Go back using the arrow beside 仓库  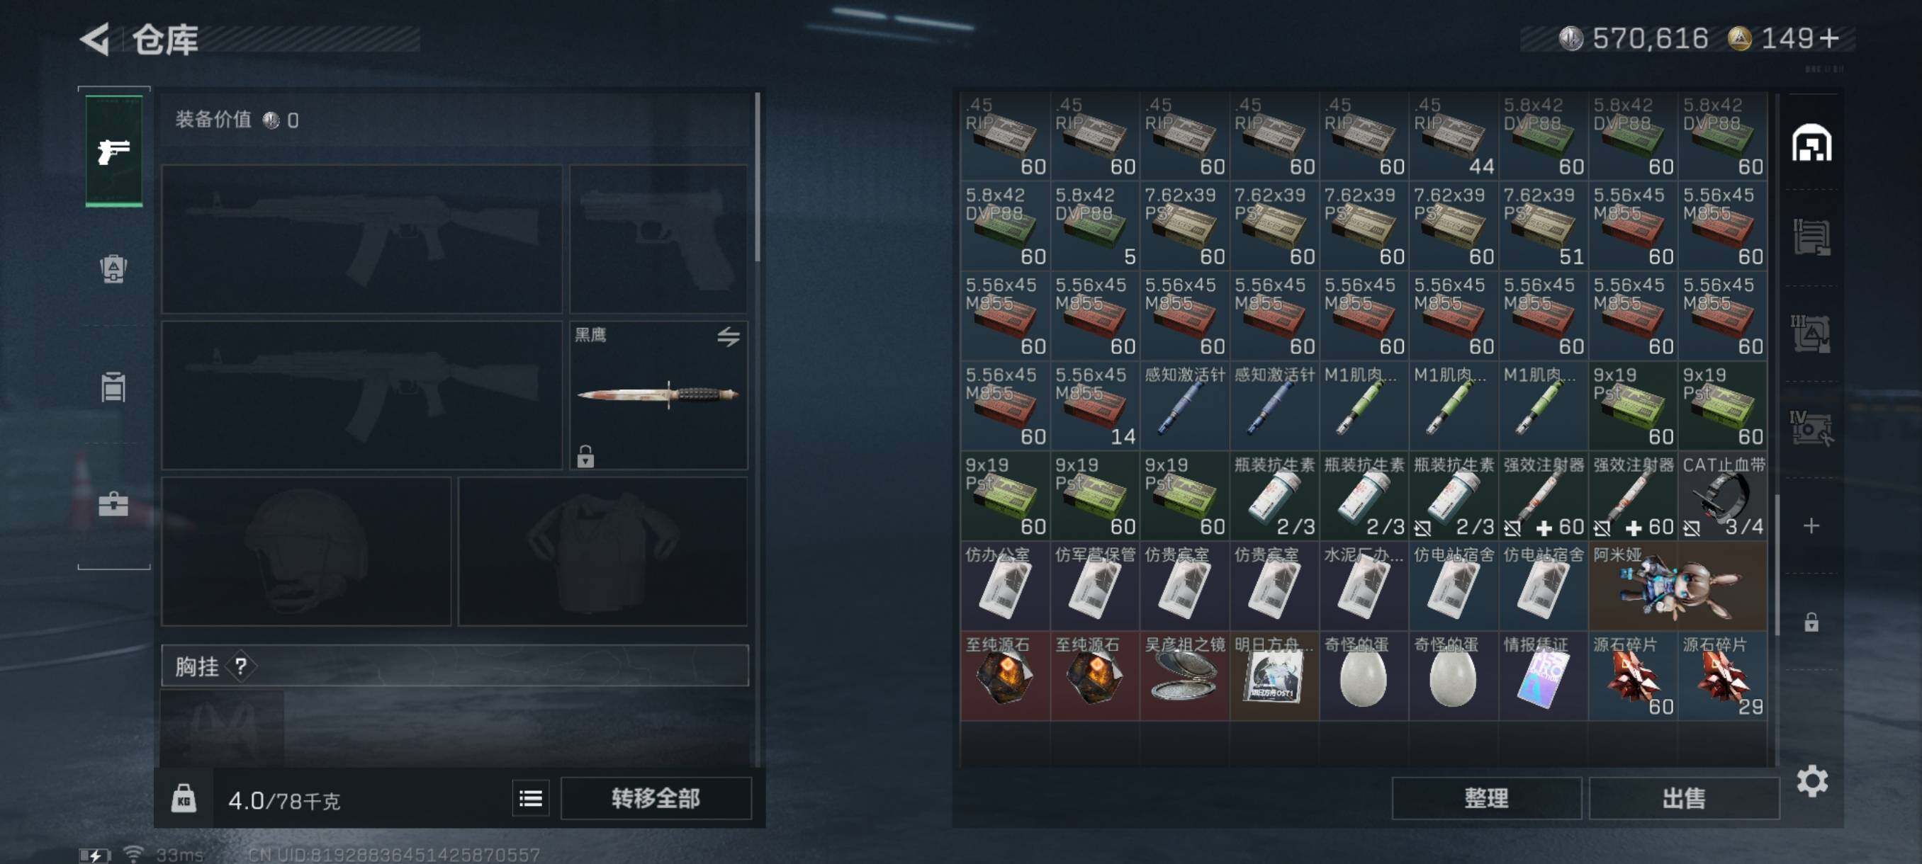tap(96, 39)
